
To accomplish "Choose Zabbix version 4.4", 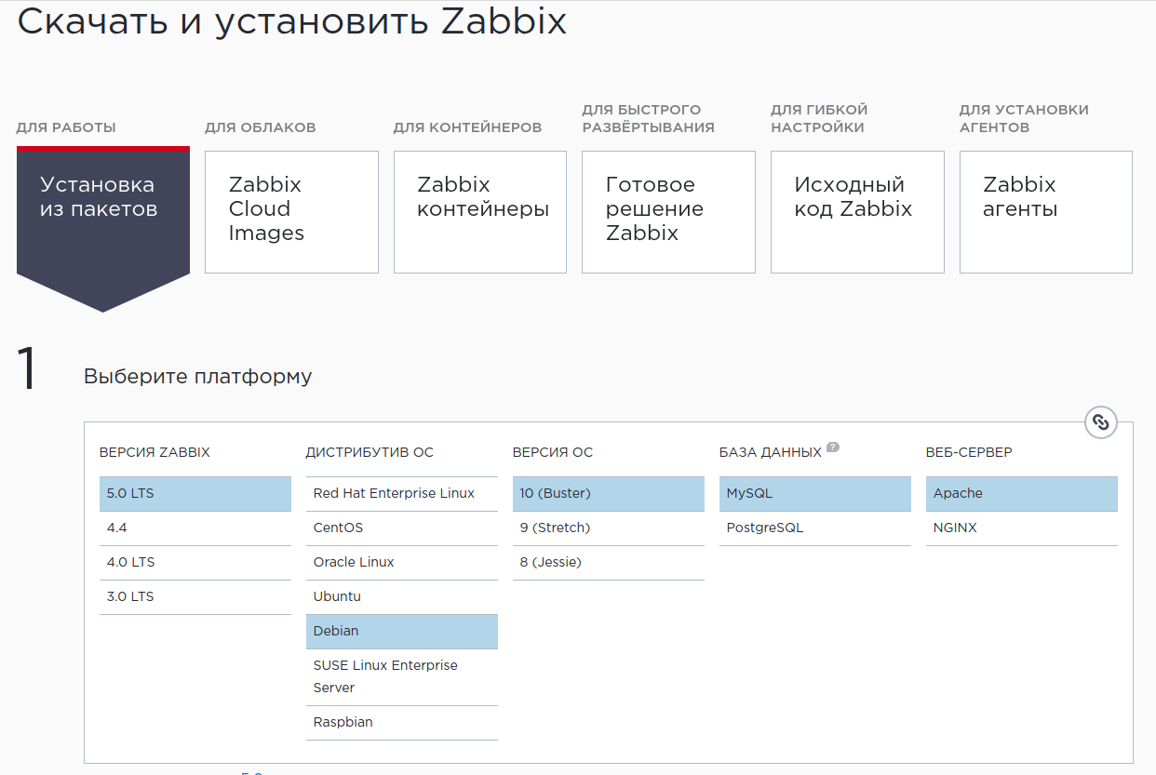I will [195, 528].
